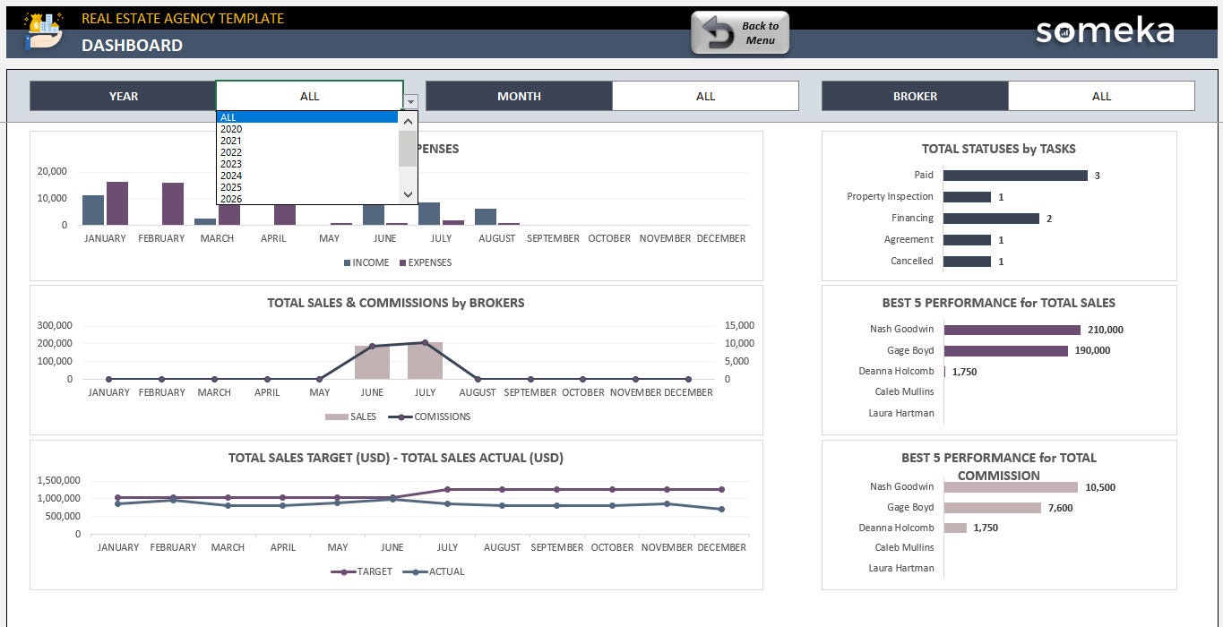Click Gage Boyd's 190,000 sales bar

click(1005, 351)
